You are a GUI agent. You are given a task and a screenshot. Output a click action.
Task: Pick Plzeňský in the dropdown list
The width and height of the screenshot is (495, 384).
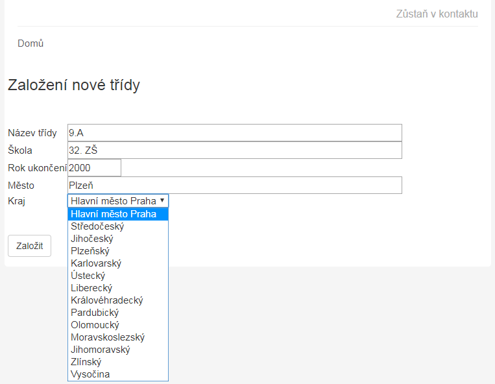(x=90, y=251)
